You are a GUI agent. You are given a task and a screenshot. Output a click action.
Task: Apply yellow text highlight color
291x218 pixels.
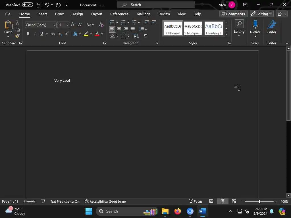[x=86, y=34]
